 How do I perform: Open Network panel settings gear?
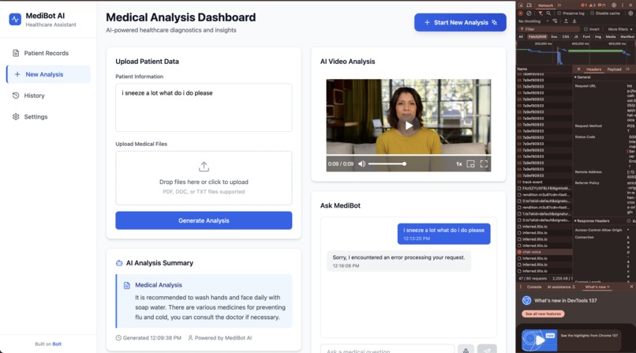pyautogui.click(x=630, y=13)
